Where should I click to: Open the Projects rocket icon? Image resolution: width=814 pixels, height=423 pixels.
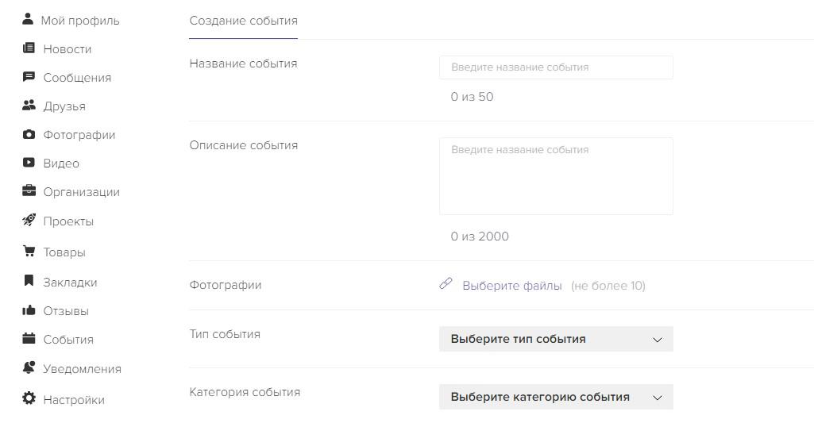pos(29,221)
